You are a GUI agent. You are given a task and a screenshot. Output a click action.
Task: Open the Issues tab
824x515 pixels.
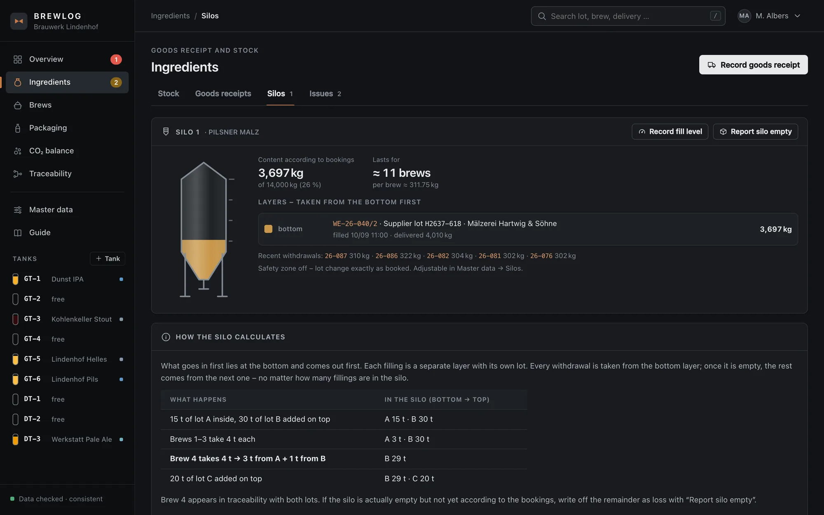[325, 94]
